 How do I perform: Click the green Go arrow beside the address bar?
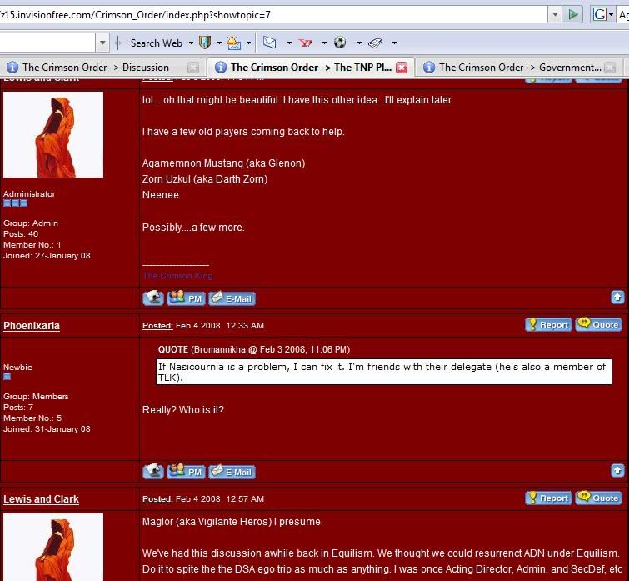(573, 15)
